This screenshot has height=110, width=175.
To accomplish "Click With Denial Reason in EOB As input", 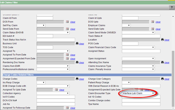I will pos(141,86).
